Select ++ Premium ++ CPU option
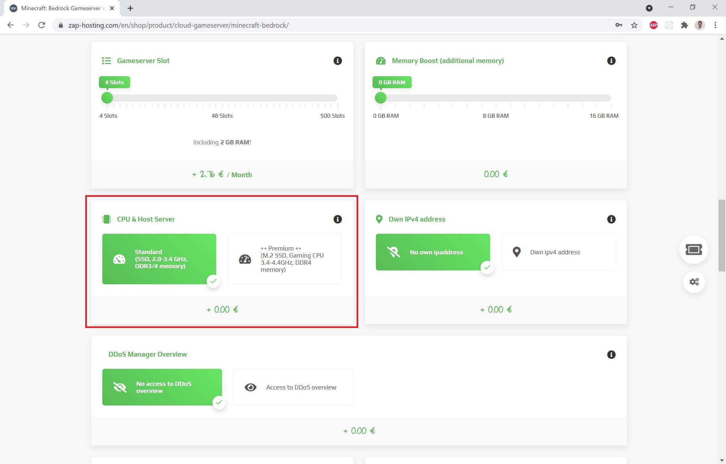Screen dimensions: 726x464 tap(285, 259)
